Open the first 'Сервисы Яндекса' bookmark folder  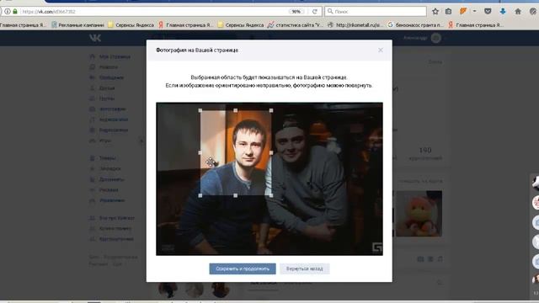tap(131, 24)
